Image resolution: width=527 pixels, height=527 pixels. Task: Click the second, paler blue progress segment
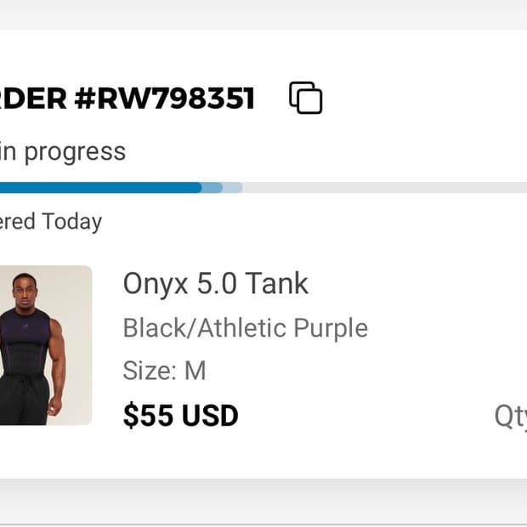tap(233, 188)
